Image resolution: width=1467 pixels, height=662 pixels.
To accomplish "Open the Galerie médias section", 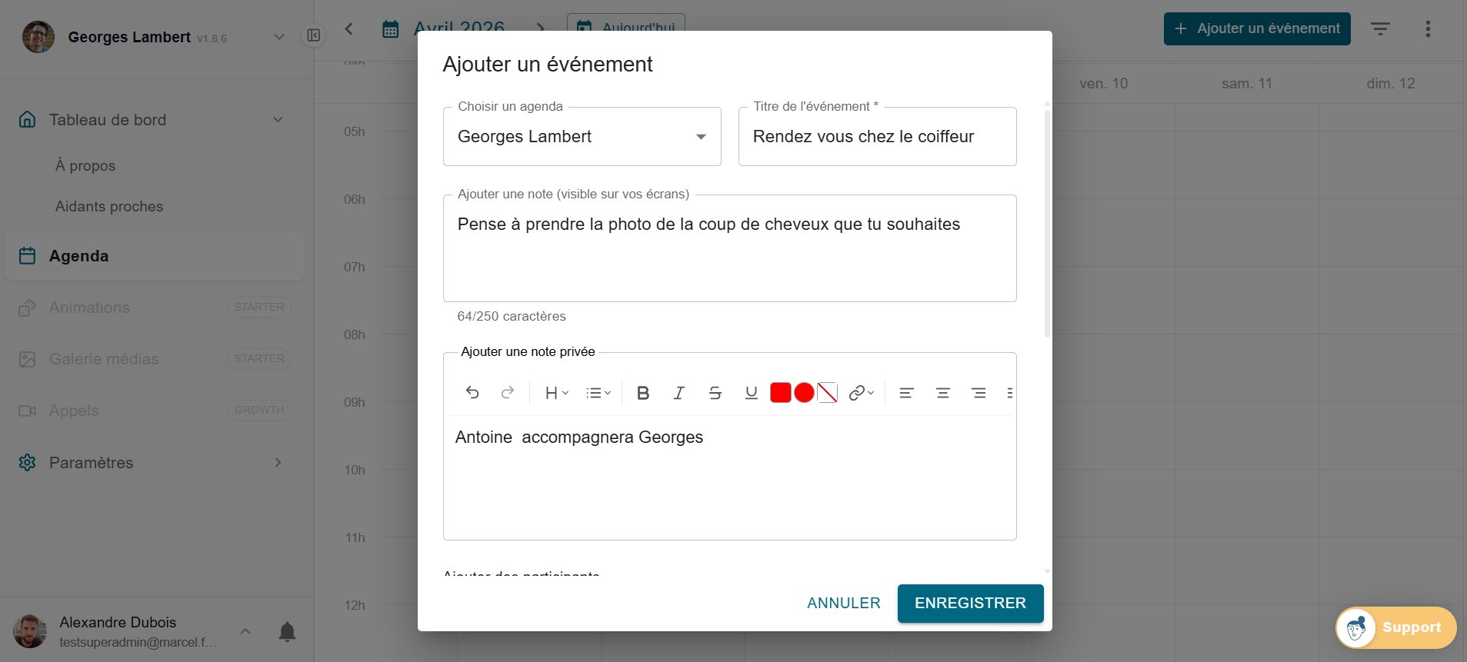I will pos(105,358).
